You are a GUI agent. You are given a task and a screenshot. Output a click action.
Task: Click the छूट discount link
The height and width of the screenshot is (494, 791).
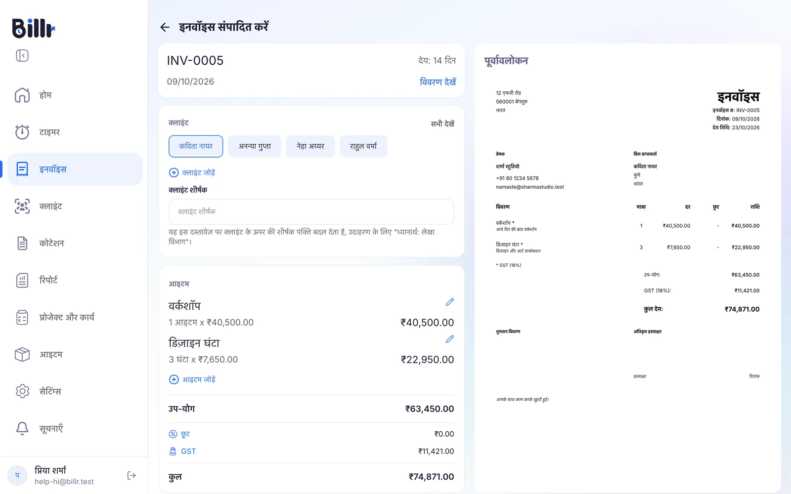pyautogui.click(x=179, y=434)
